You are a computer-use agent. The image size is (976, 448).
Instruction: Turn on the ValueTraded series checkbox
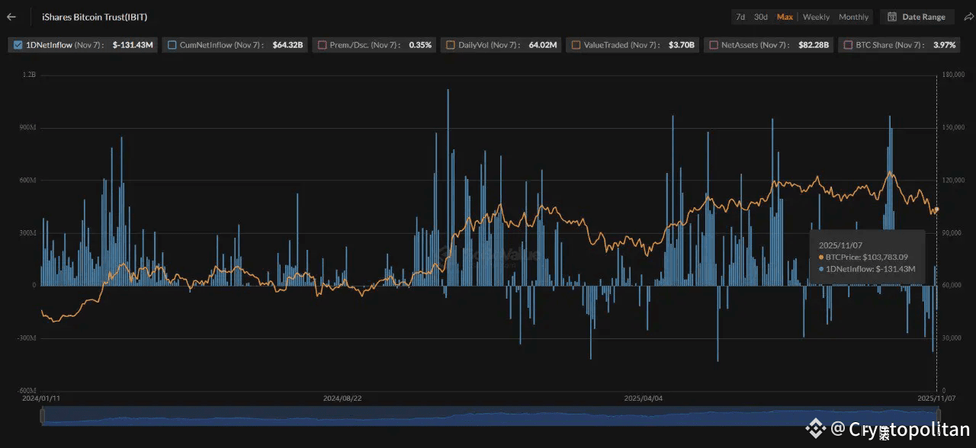(x=576, y=45)
